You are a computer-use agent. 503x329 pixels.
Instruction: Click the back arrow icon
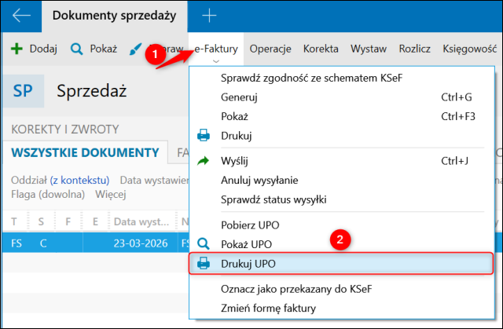pos(21,15)
